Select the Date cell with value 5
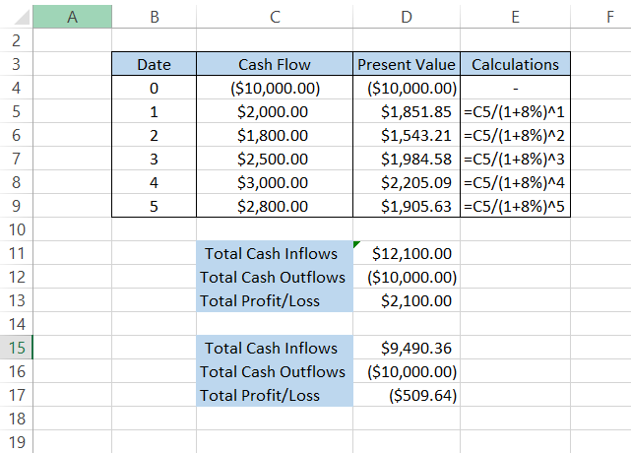This screenshot has height=453, width=631. click(x=154, y=206)
